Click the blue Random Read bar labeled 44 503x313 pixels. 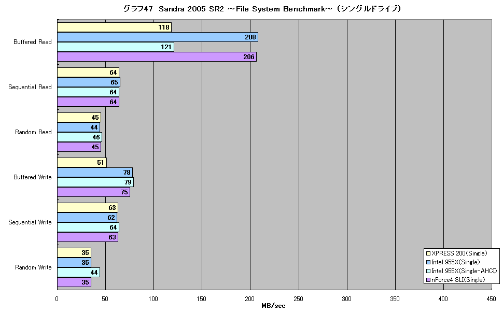79,127
